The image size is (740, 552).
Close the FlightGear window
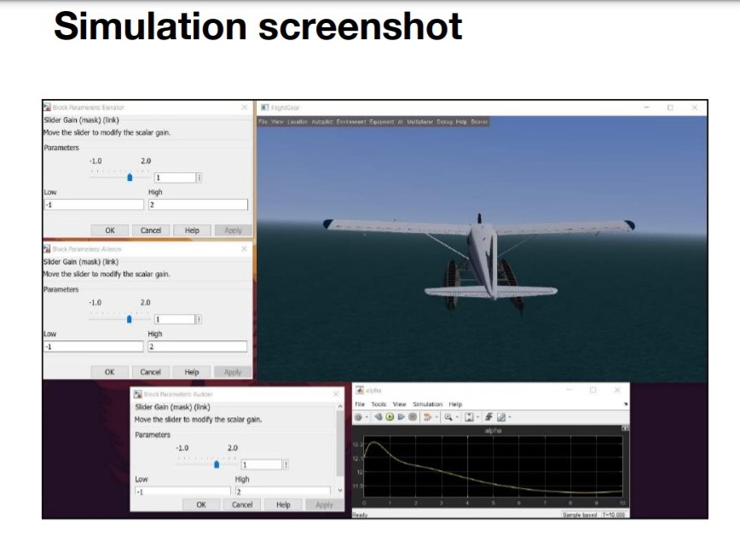click(x=695, y=107)
